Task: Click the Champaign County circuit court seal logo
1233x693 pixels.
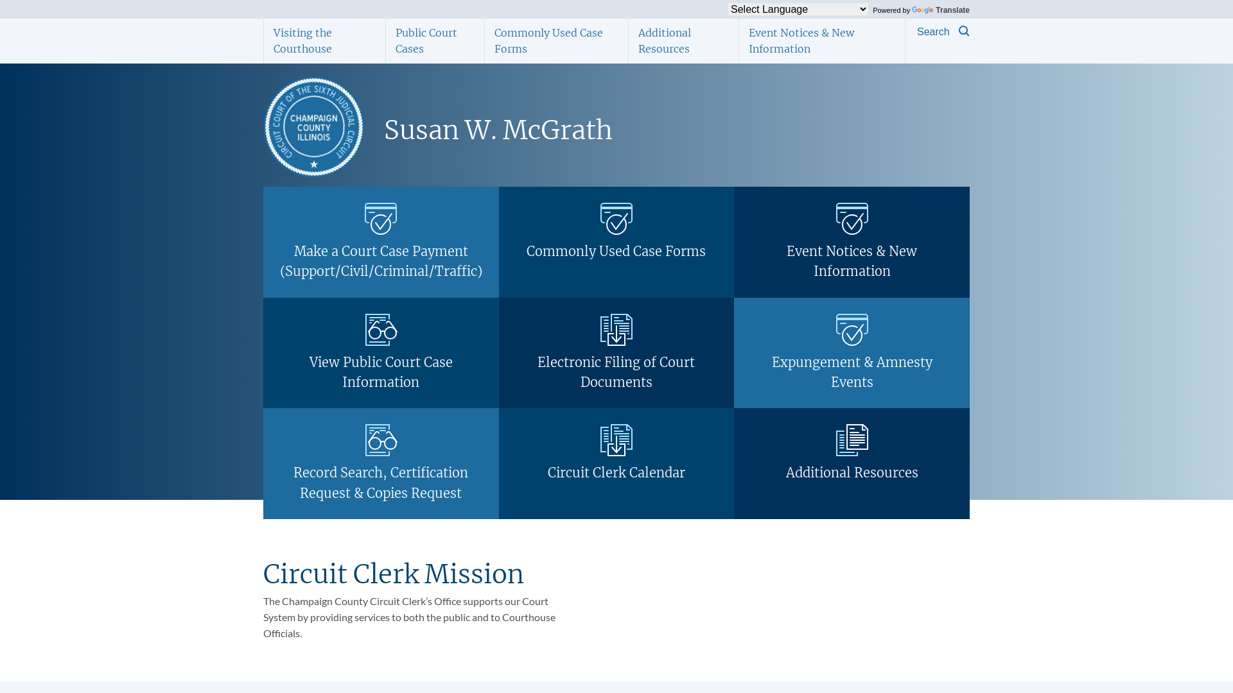Action: click(x=314, y=127)
